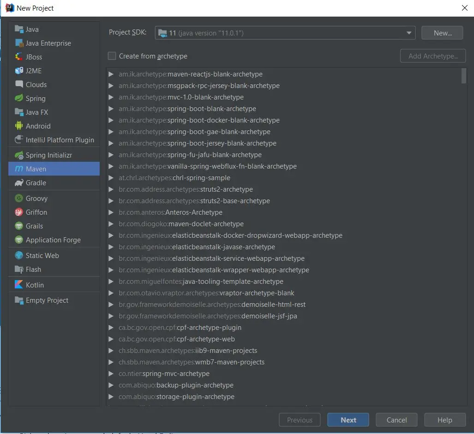This screenshot has width=474, height=434.
Task: Click the New... SDK button
Action: tap(442, 33)
